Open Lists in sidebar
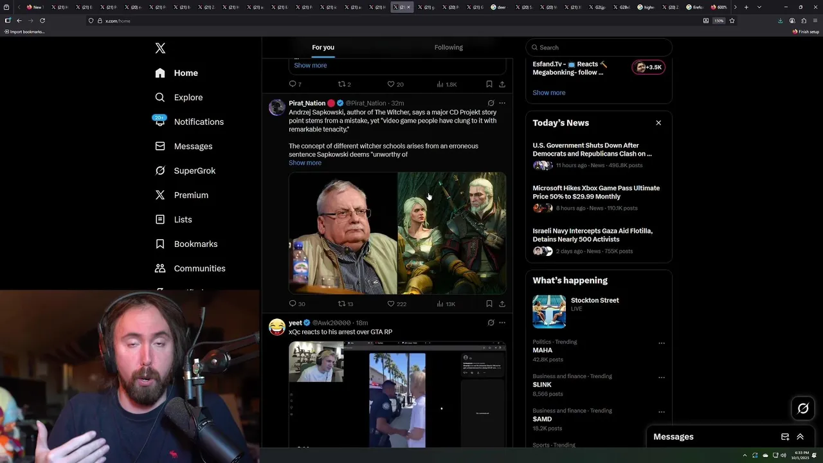 point(174,220)
